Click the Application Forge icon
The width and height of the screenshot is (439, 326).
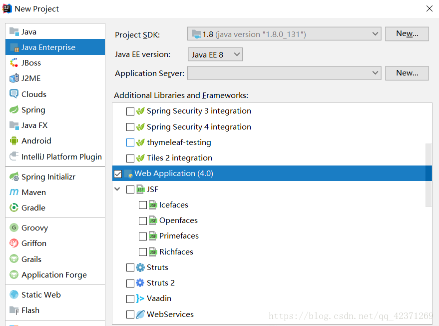pyautogui.click(x=14, y=274)
